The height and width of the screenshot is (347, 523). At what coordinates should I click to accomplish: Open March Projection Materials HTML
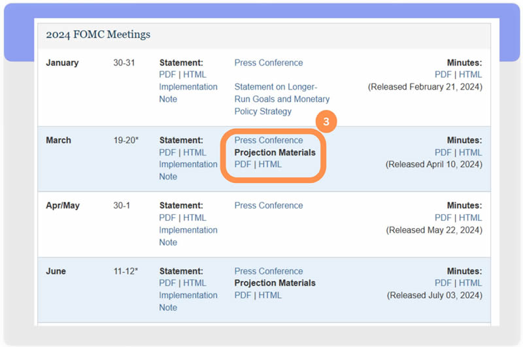[x=270, y=164]
